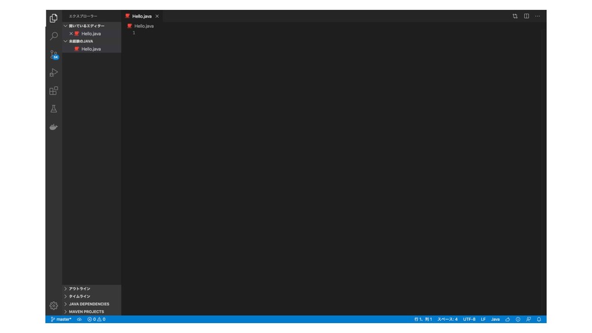The width and height of the screenshot is (592, 333).
Task: Select Hello.java in open editors list
Action: pyautogui.click(x=92, y=34)
